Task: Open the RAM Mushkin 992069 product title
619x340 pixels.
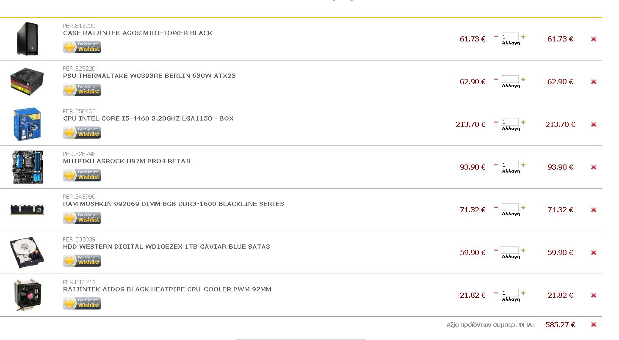Action: click(173, 204)
